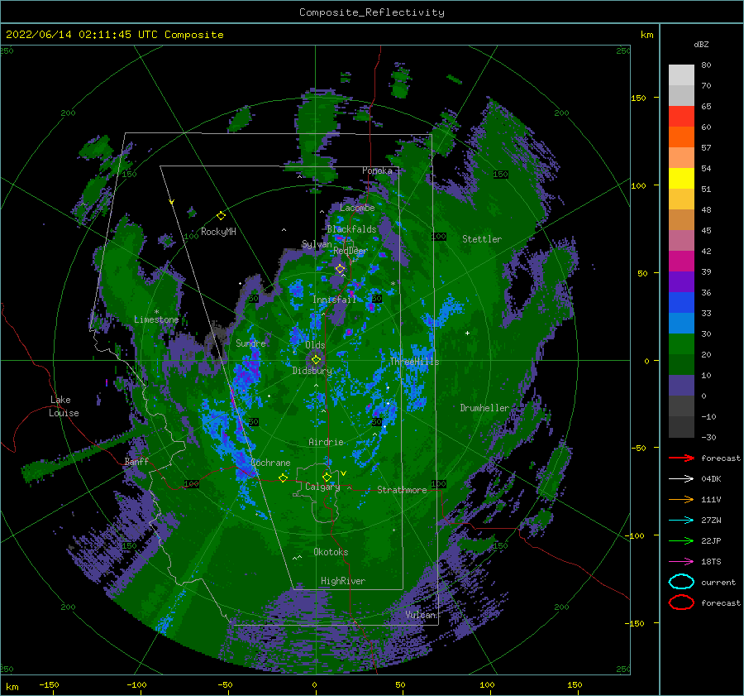Screen dimensions: 744x696
Task: Select the Lake Louise label
Action: point(64,406)
